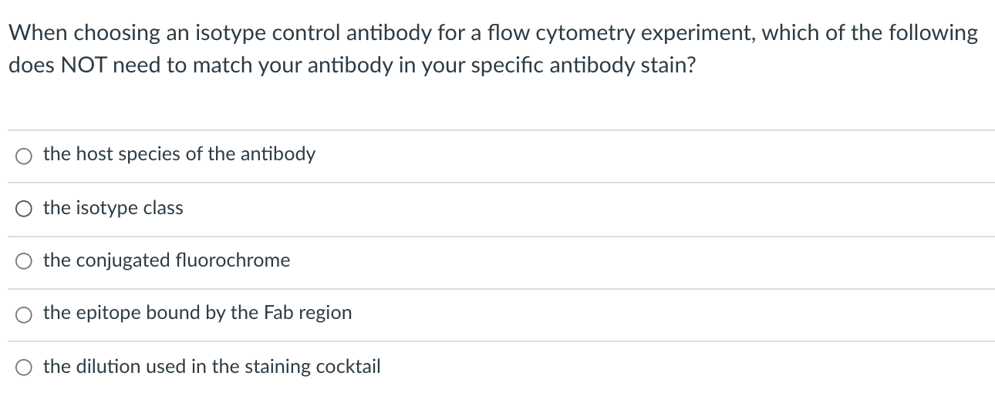This screenshot has height=413, width=995.
Task: Click the 'epitope bound by the Fab region' label
Action: point(197,313)
